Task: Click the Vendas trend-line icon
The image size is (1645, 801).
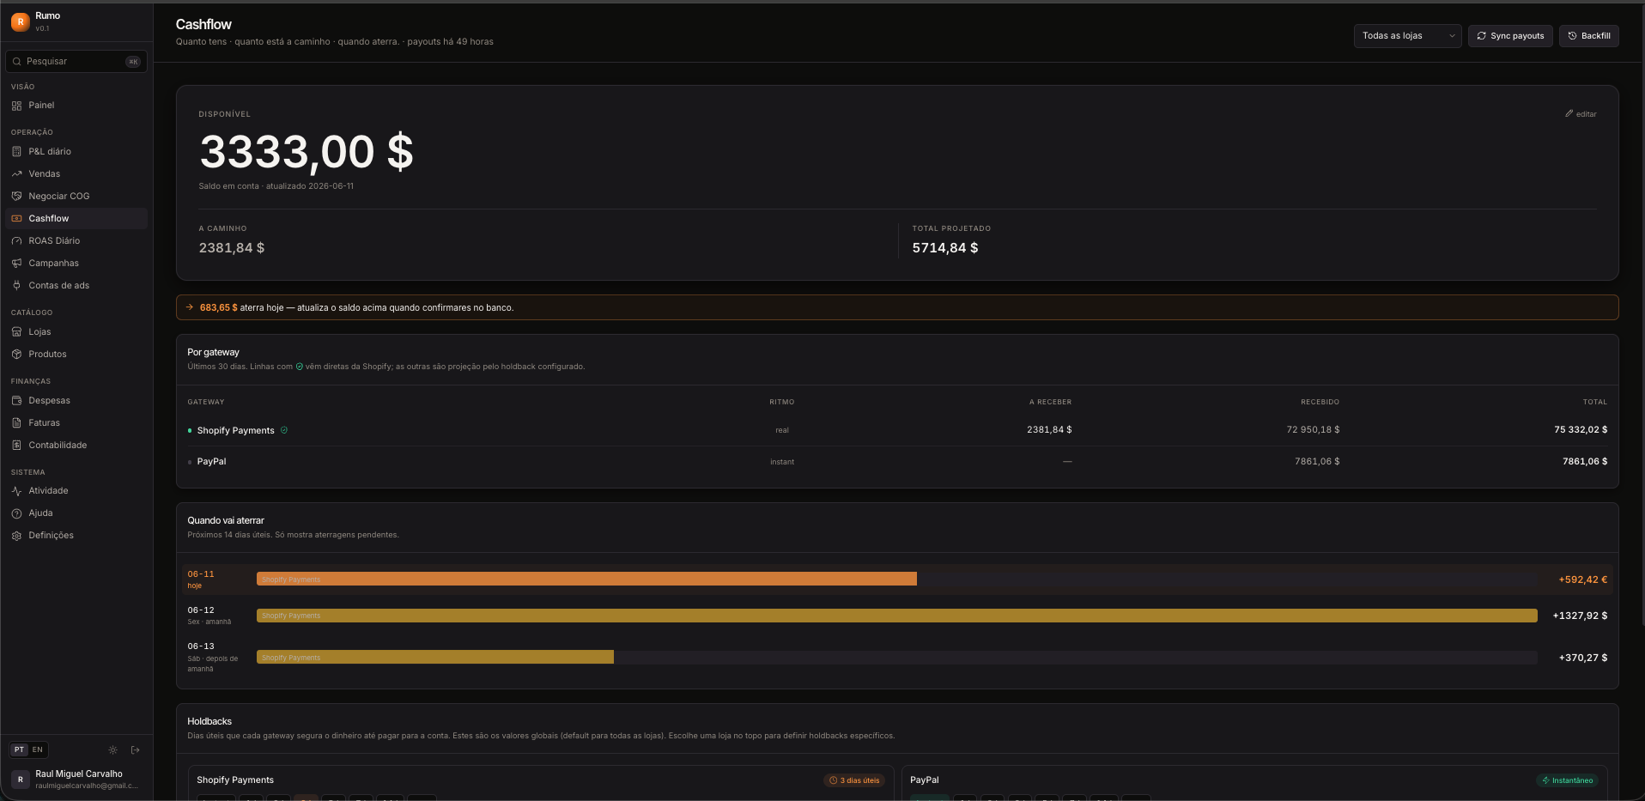Action: coord(16,174)
